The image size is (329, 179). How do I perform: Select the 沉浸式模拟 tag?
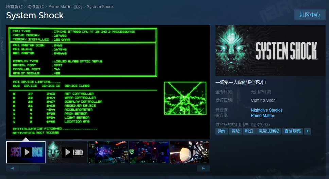269,131
